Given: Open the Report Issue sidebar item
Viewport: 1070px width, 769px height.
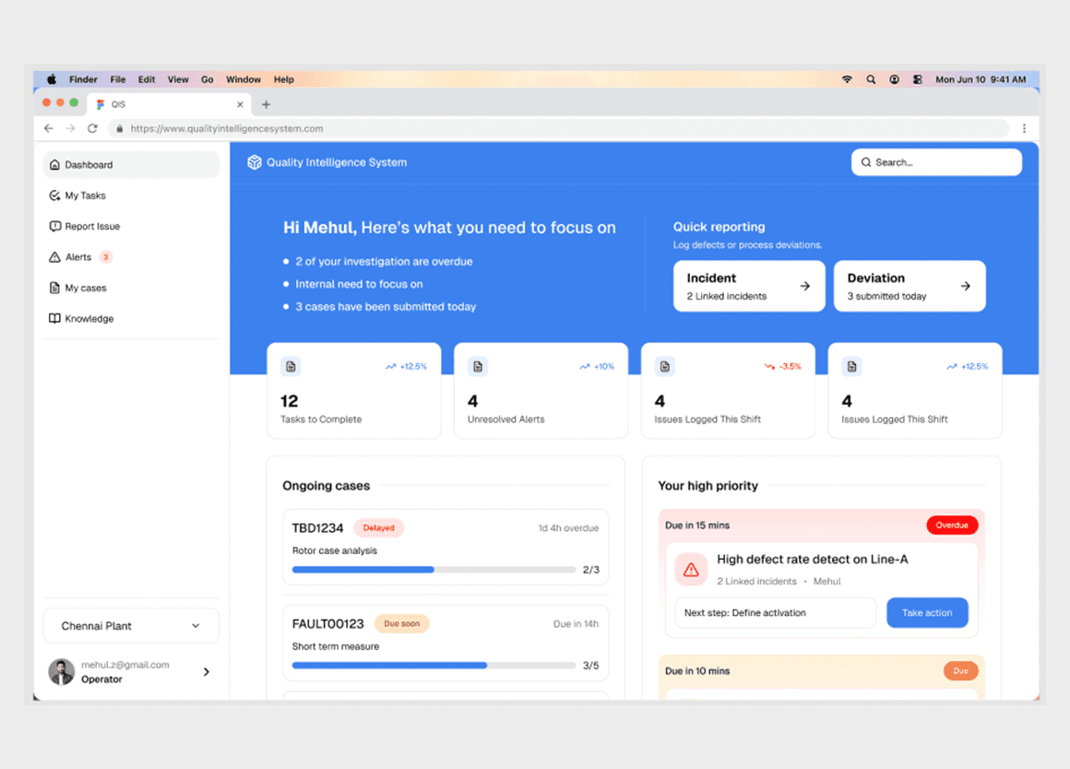Looking at the screenshot, I should point(91,226).
